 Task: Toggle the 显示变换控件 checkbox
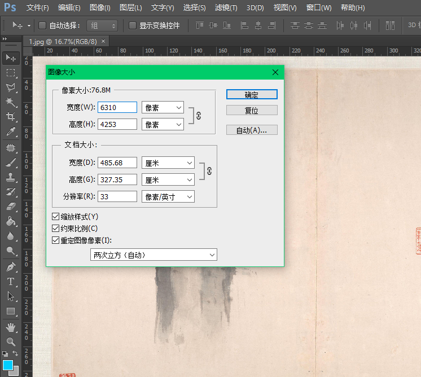133,25
